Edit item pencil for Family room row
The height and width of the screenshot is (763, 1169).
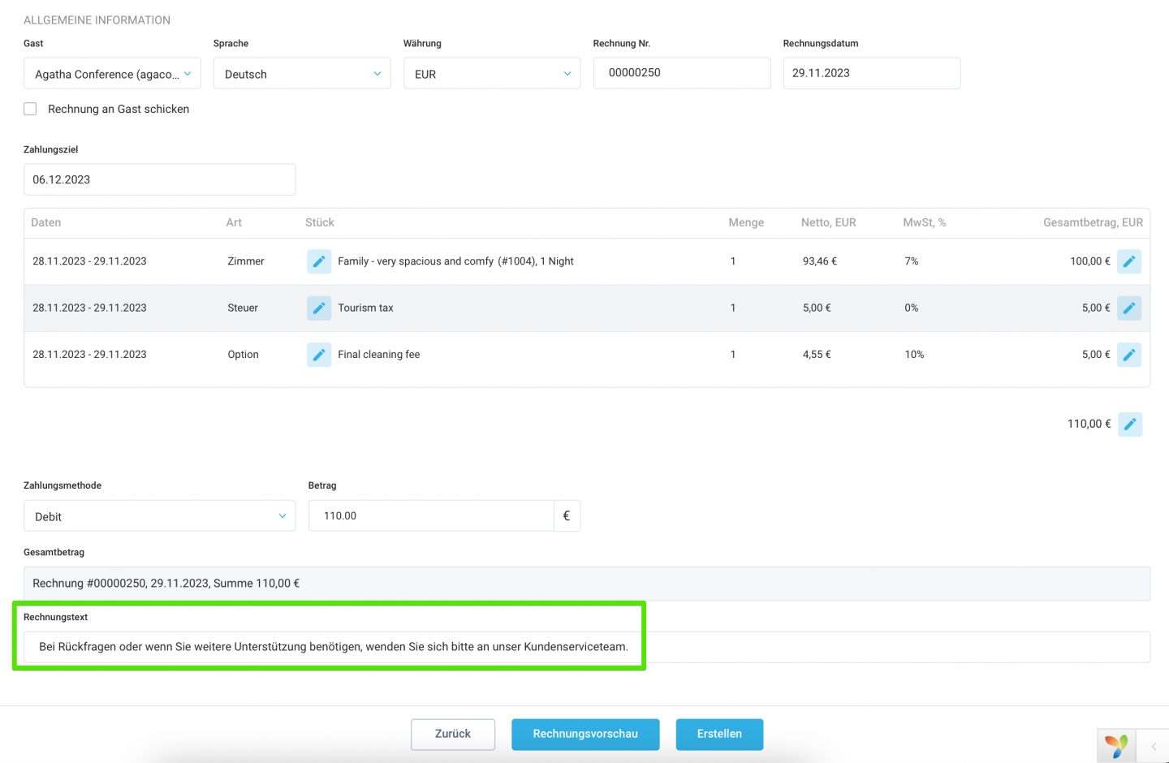319,261
